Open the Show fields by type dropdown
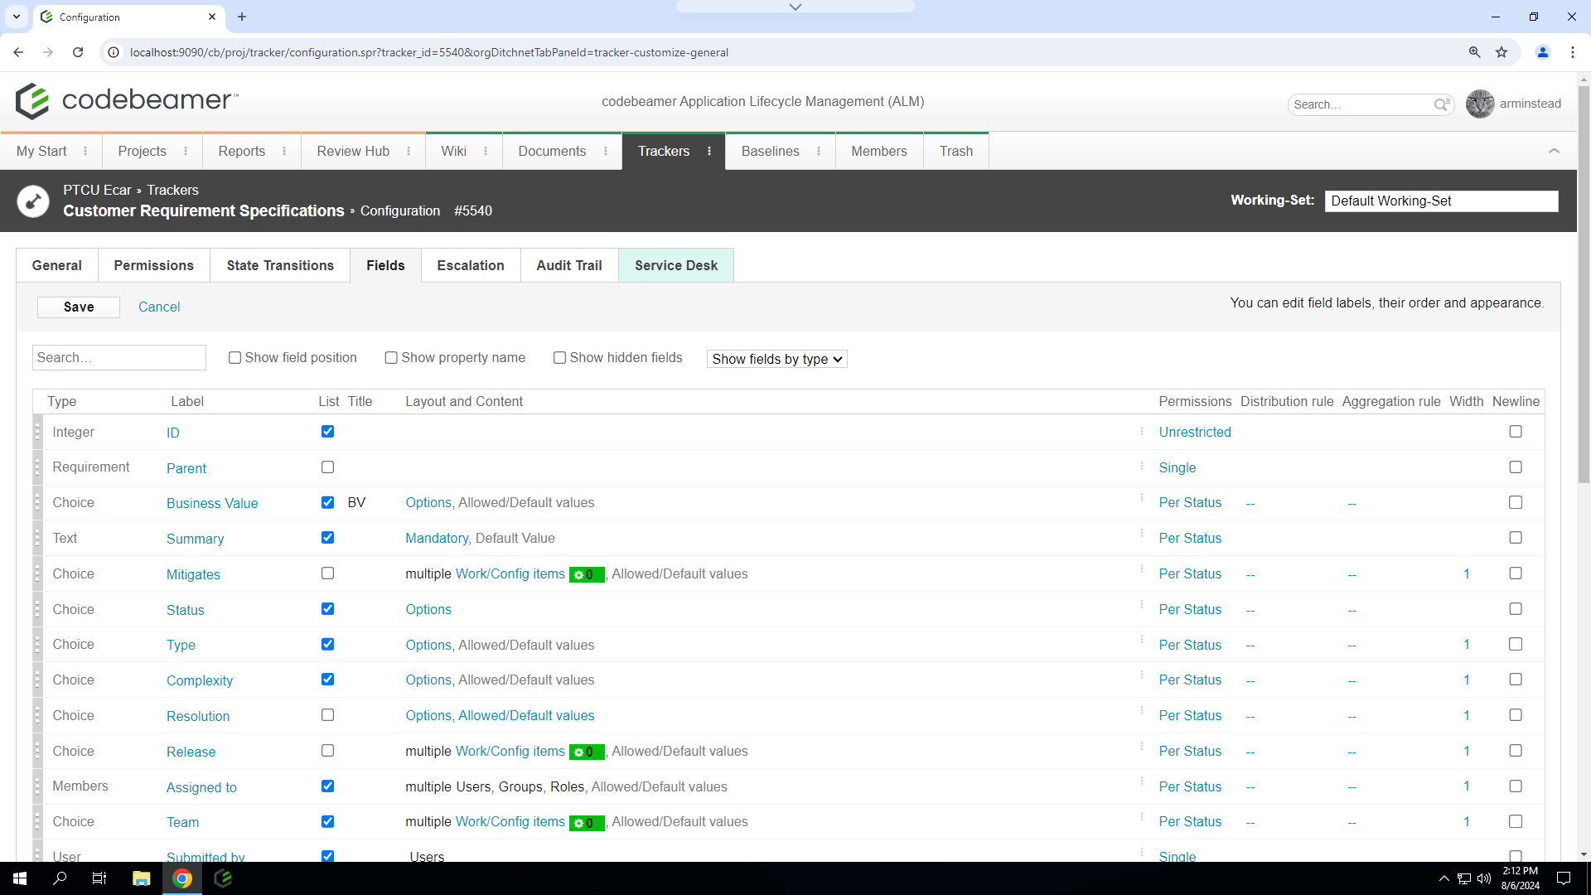 coord(776,359)
